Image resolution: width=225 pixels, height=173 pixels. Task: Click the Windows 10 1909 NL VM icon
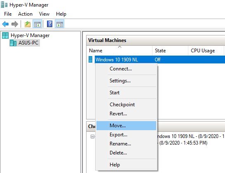[x=91, y=59]
